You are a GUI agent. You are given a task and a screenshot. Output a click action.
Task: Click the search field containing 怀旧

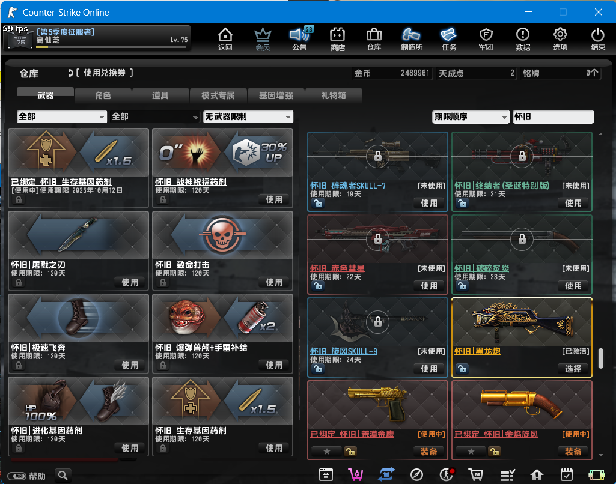point(553,116)
